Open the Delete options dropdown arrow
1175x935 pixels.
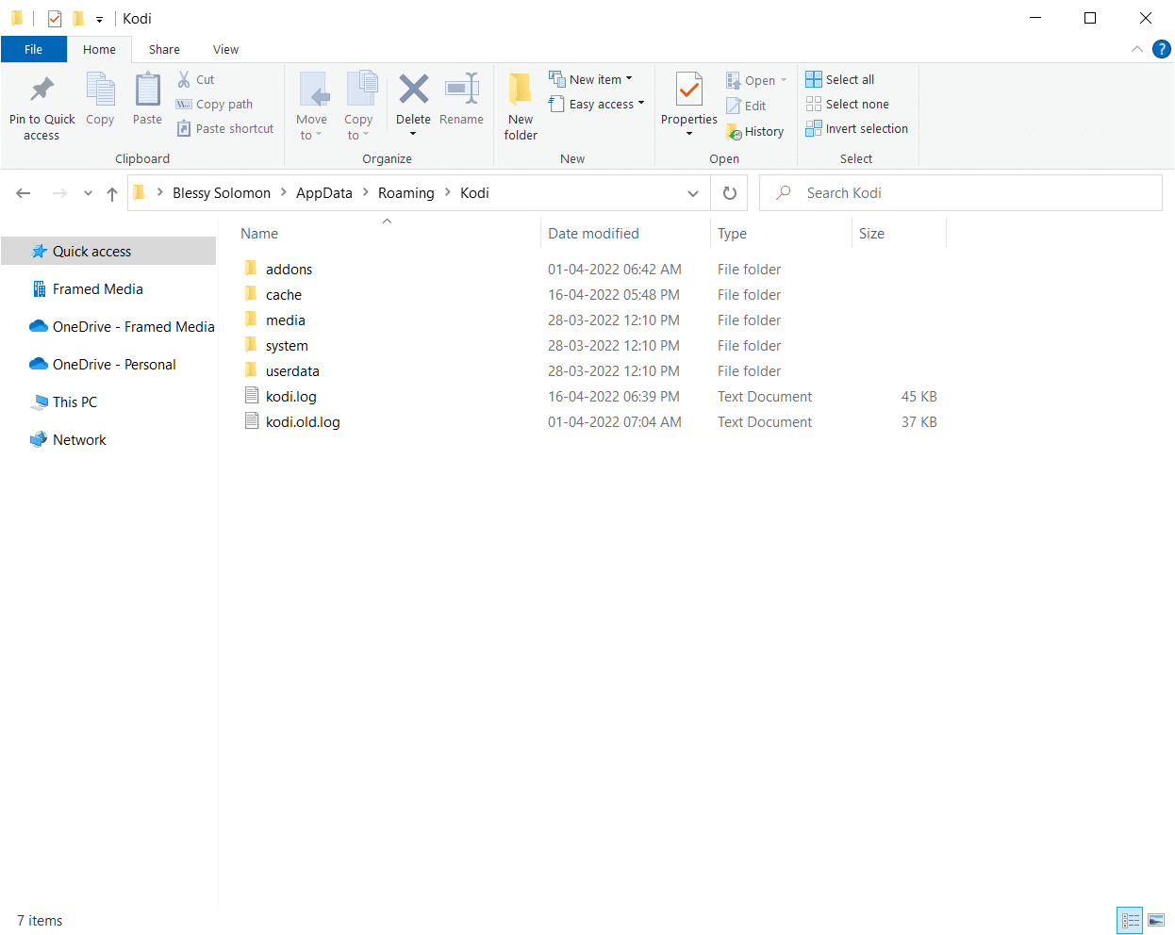coord(413,134)
